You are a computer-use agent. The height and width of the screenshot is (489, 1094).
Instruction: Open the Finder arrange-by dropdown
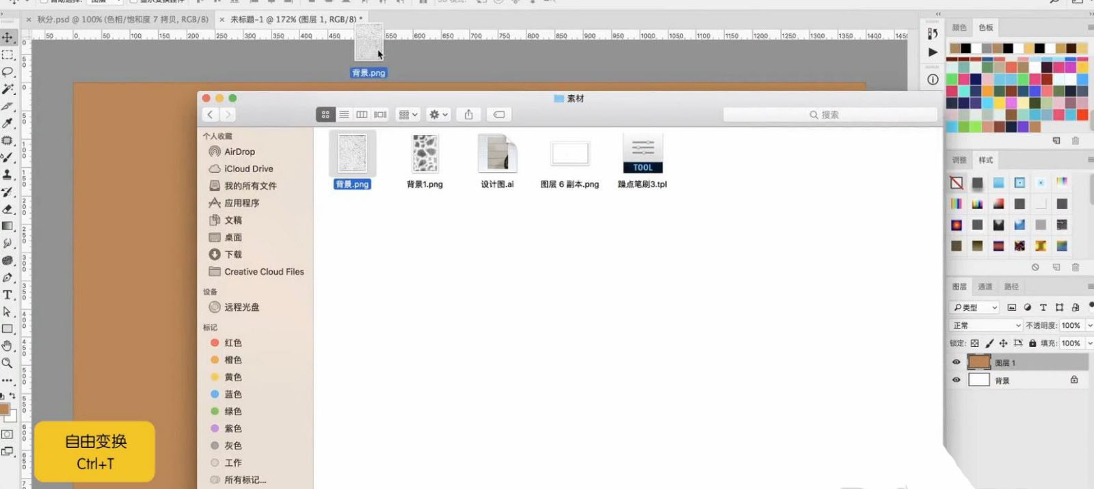pos(408,115)
